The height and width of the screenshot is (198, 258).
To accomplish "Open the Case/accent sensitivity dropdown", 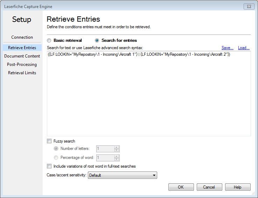I will coord(123,175).
